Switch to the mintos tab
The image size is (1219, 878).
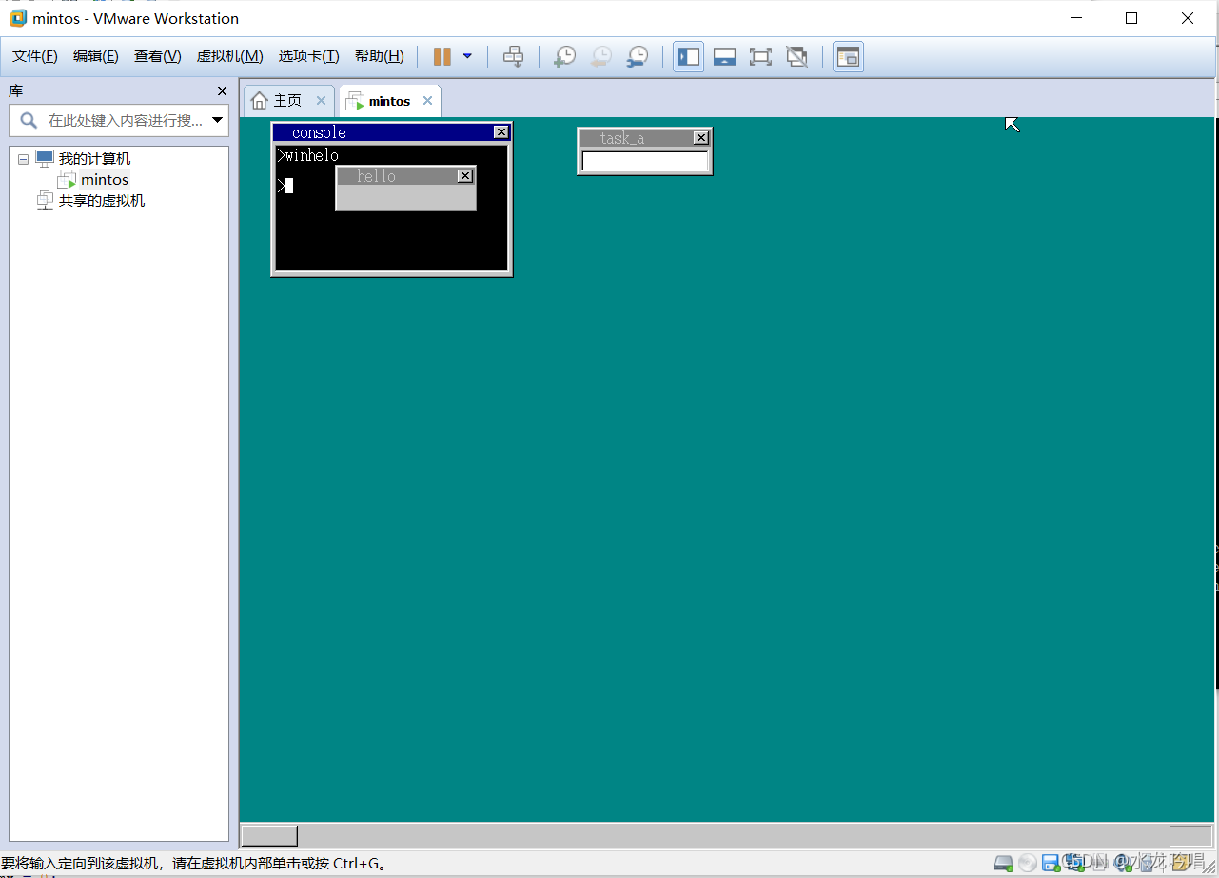click(x=390, y=101)
